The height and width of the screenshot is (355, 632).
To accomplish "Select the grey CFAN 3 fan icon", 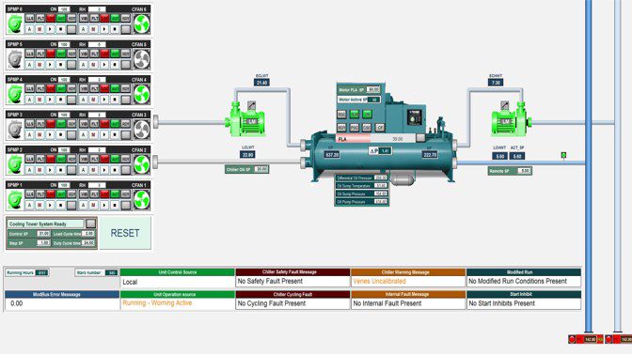I will click(141, 130).
